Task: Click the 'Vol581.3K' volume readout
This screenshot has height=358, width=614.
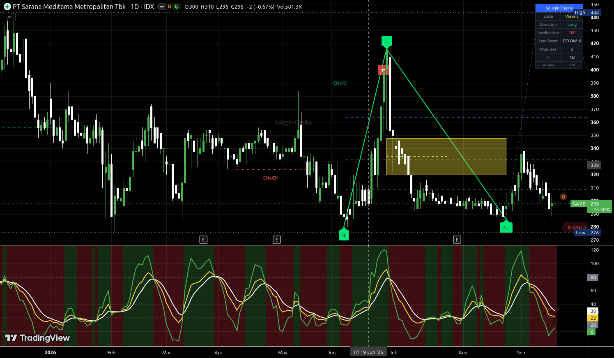Action: coord(290,7)
